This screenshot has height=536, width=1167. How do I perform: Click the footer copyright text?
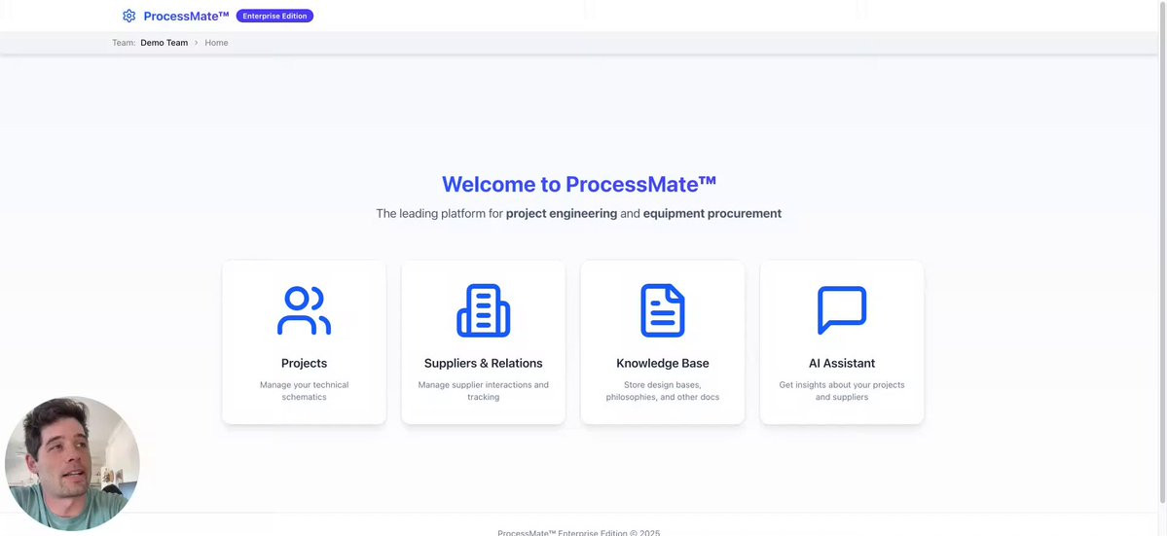click(x=578, y=532)
